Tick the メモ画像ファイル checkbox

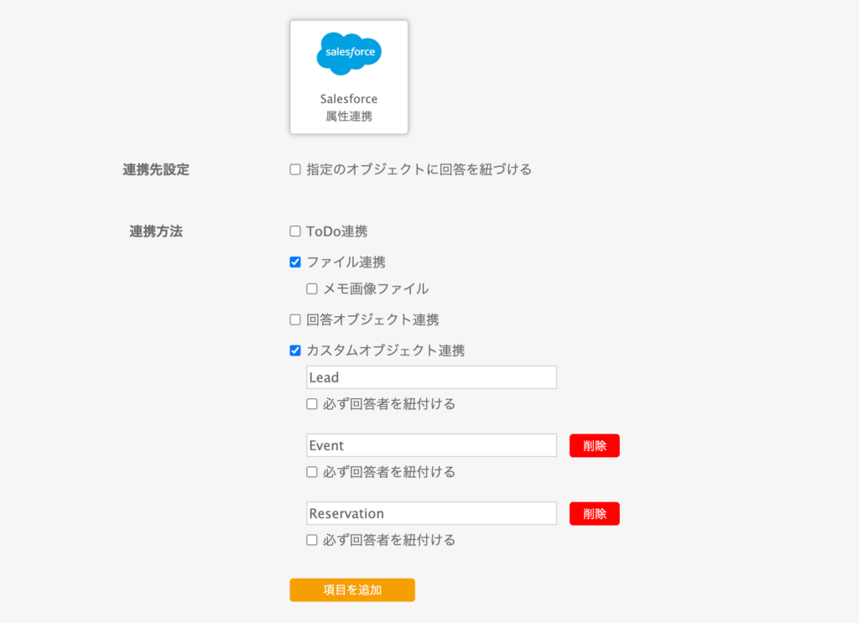click(x=312, y=289)
